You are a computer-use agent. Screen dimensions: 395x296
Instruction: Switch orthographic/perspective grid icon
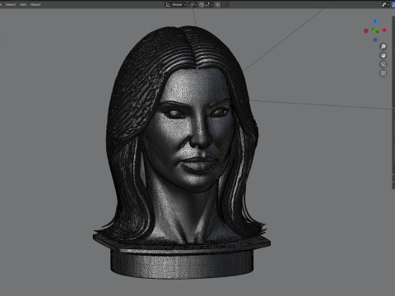coord(383,73)
